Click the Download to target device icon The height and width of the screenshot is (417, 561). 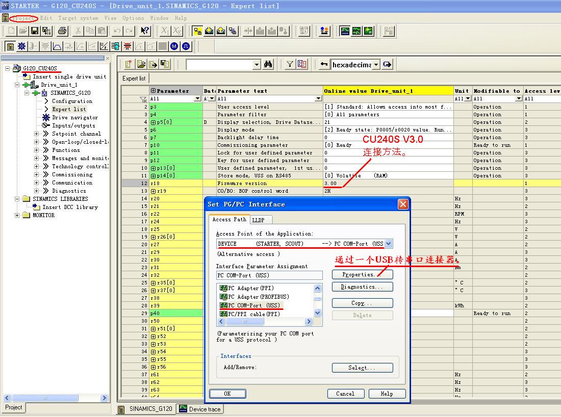(209, 31)
